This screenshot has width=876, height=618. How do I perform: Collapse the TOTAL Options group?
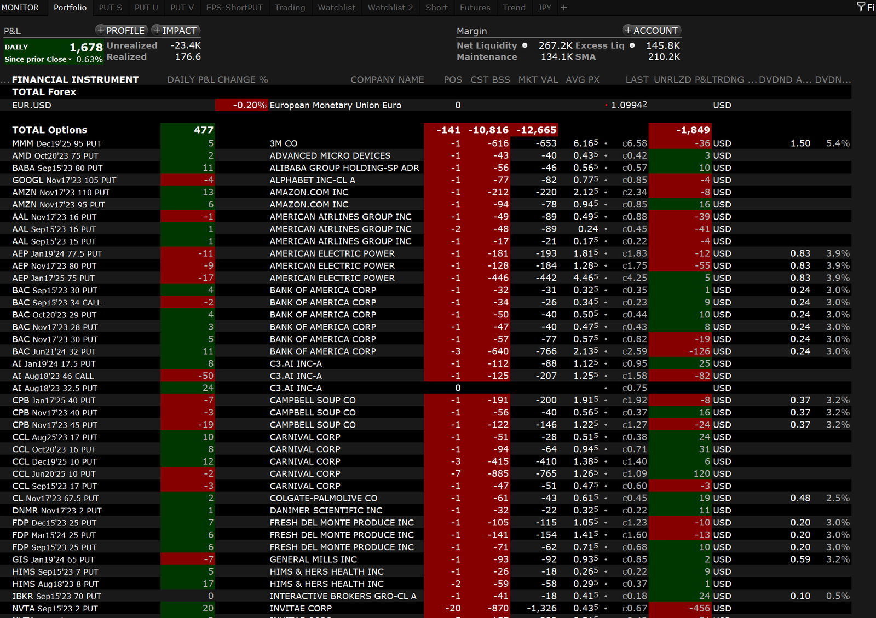coord(49,130)
